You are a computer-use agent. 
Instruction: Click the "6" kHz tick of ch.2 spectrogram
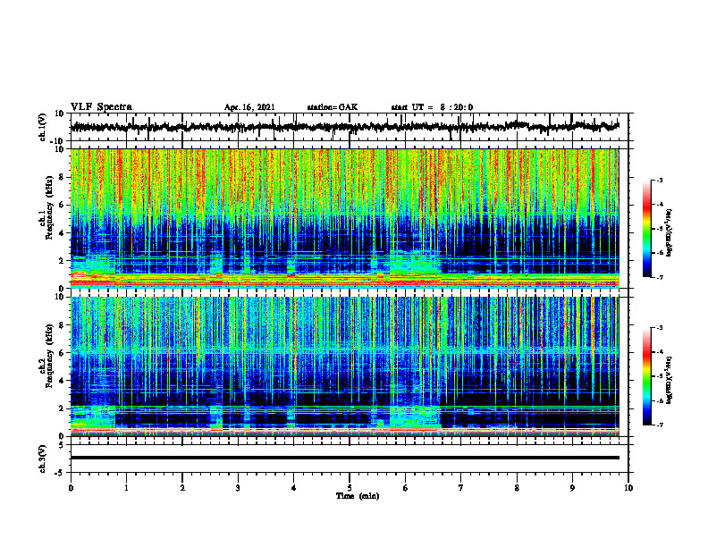62,352
